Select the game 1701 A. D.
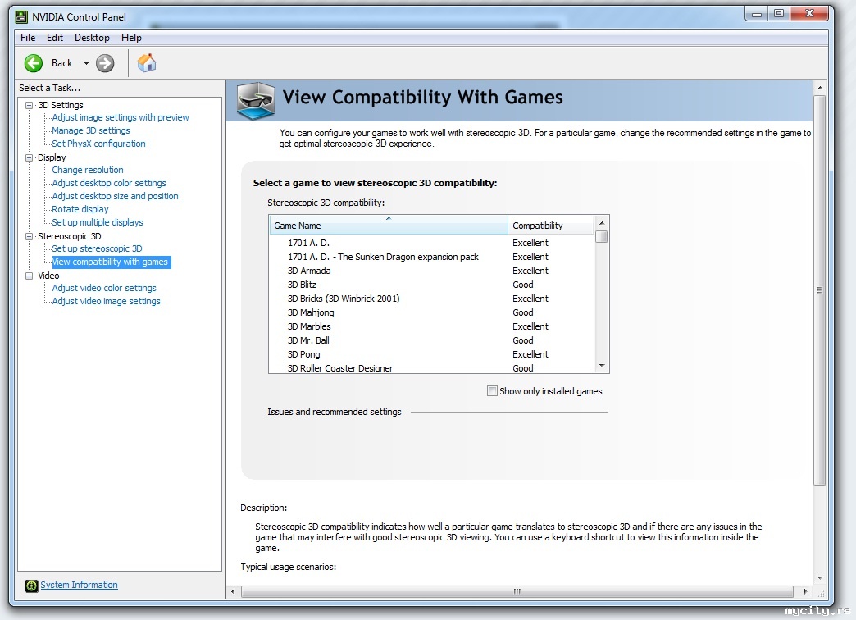Viewport: 856px width, 620px height. (431, 243)
